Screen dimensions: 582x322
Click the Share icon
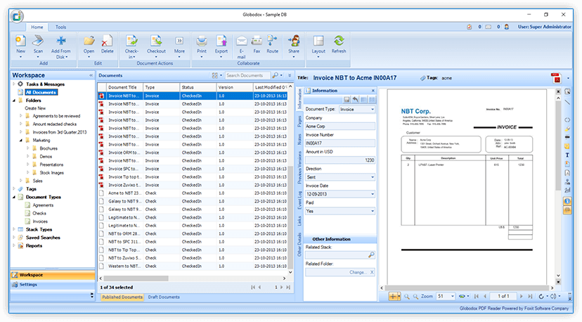point(294,41)
